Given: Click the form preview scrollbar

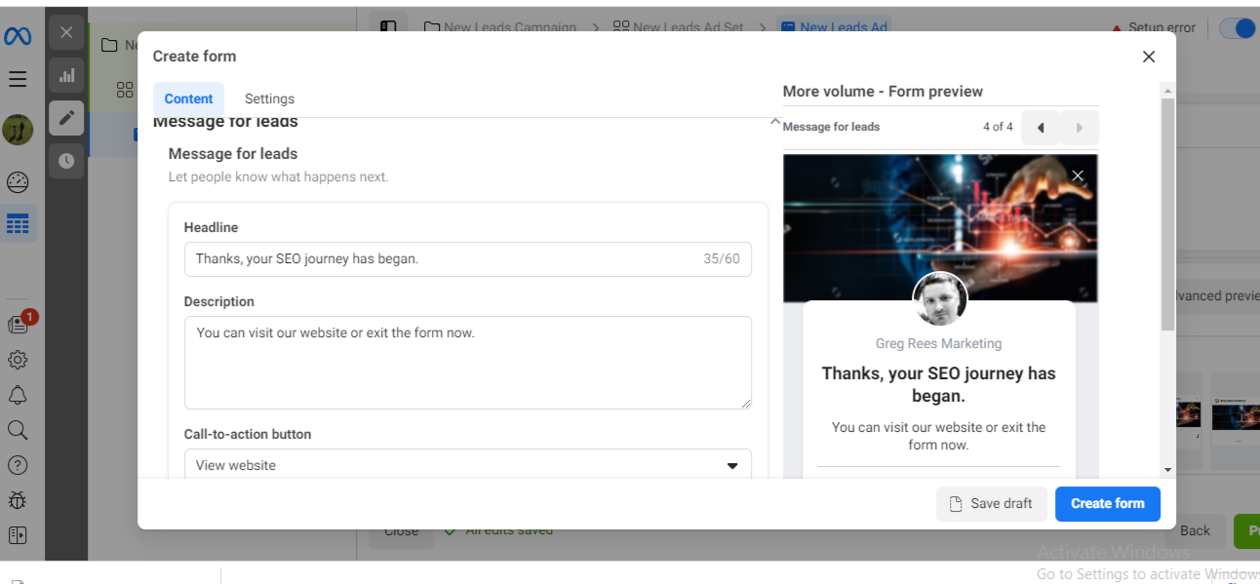Looking at the screenshot, I should [1167, 214].
